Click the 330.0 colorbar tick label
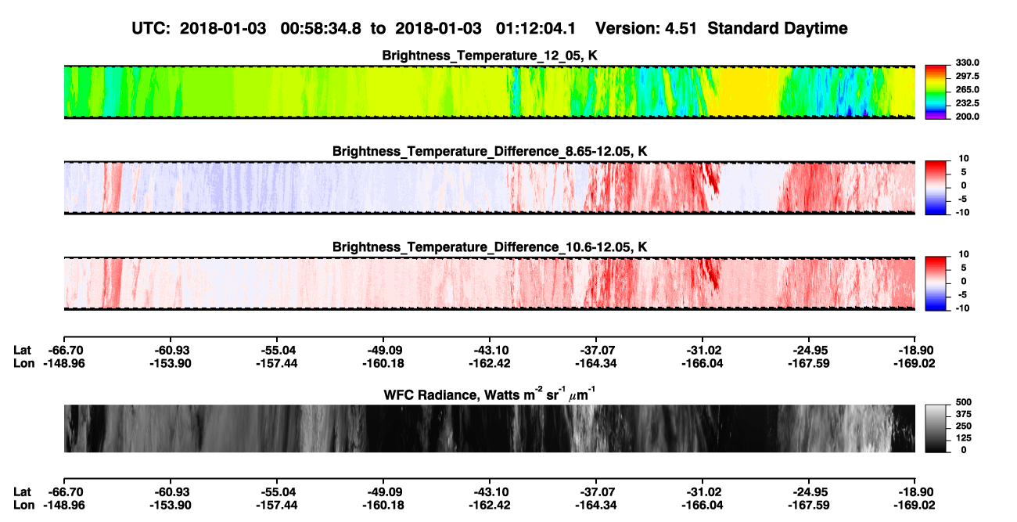Viewport: 1017px width, 522px height. 967,63
